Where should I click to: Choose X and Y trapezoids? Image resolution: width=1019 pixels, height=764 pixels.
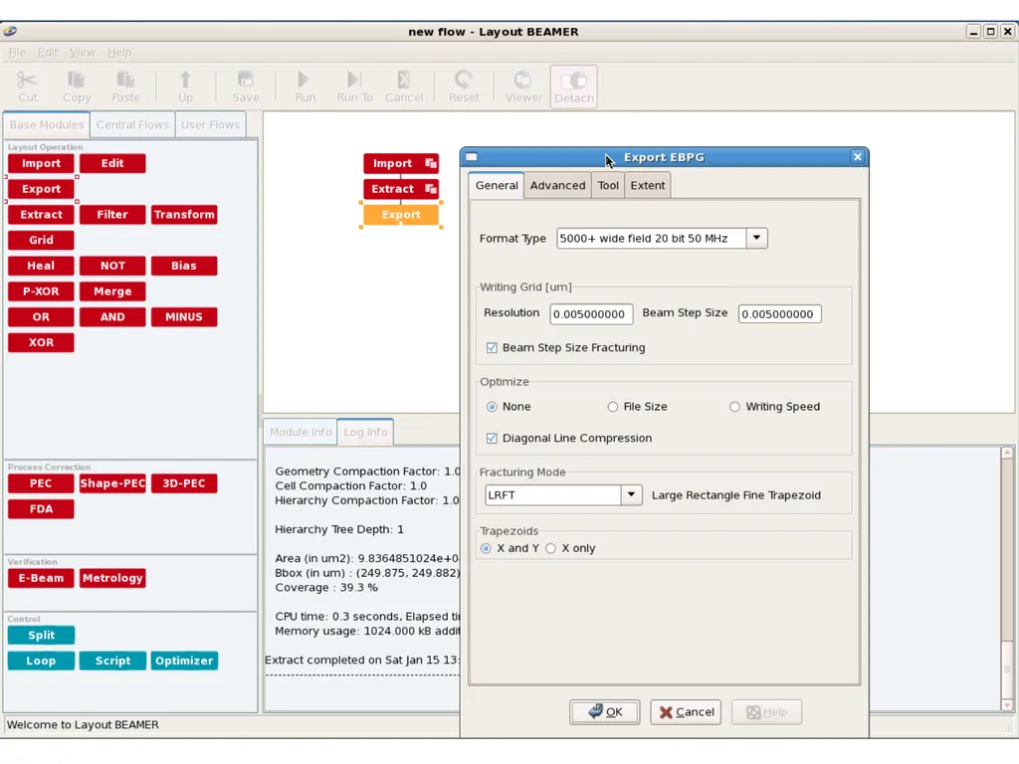[486, 548]
